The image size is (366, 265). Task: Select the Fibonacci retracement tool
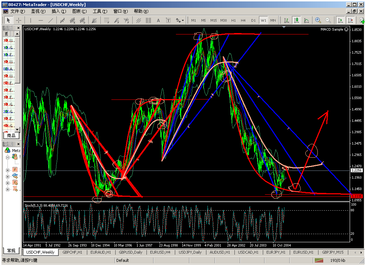tap(106, 20)
